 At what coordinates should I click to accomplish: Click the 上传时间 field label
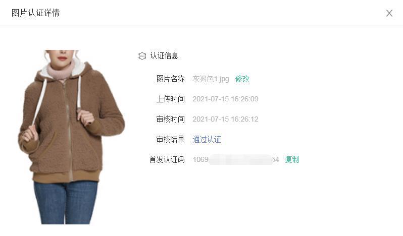coord(170,99)
